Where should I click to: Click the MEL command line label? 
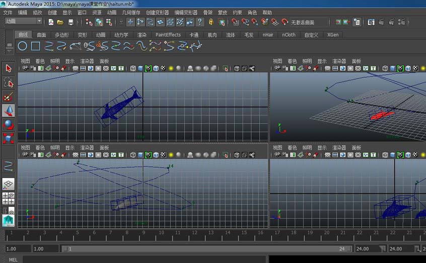pos(13,259)
